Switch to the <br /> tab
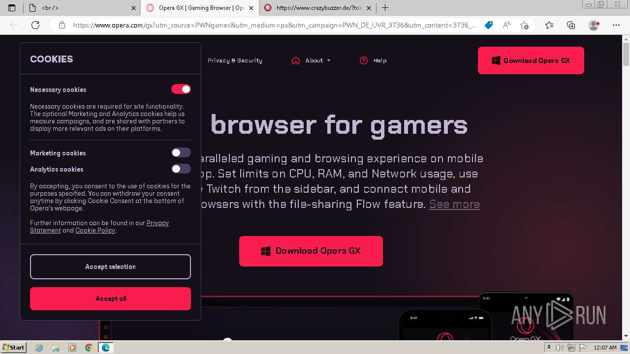The image size is (630, 354). click(x=82, y=8)
